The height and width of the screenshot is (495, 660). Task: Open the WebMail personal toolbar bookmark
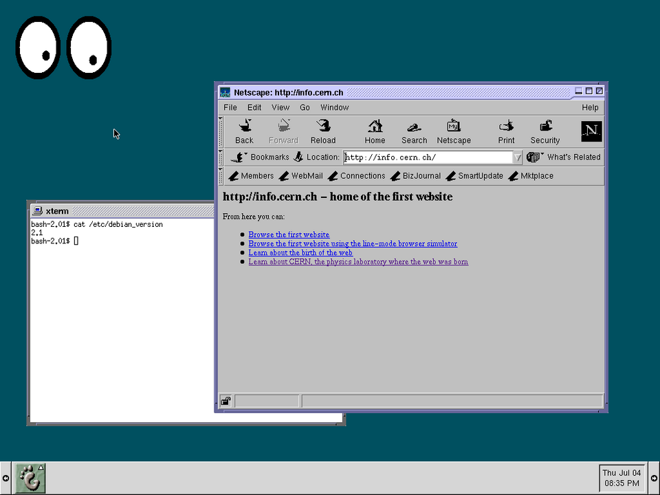[301, 176]
